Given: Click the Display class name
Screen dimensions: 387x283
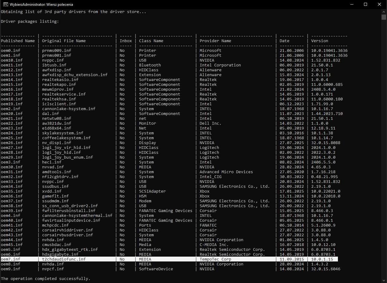Looking at the screenshot, I should click(x=148, y=143).
